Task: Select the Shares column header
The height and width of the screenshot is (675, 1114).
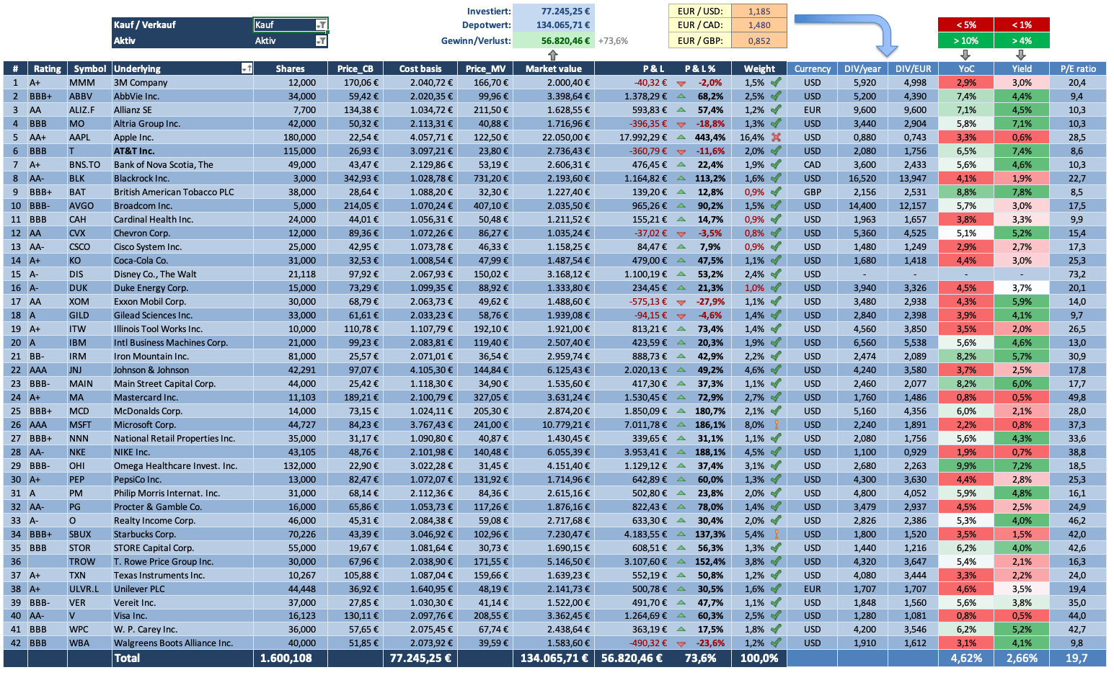Action: point(290,69)
